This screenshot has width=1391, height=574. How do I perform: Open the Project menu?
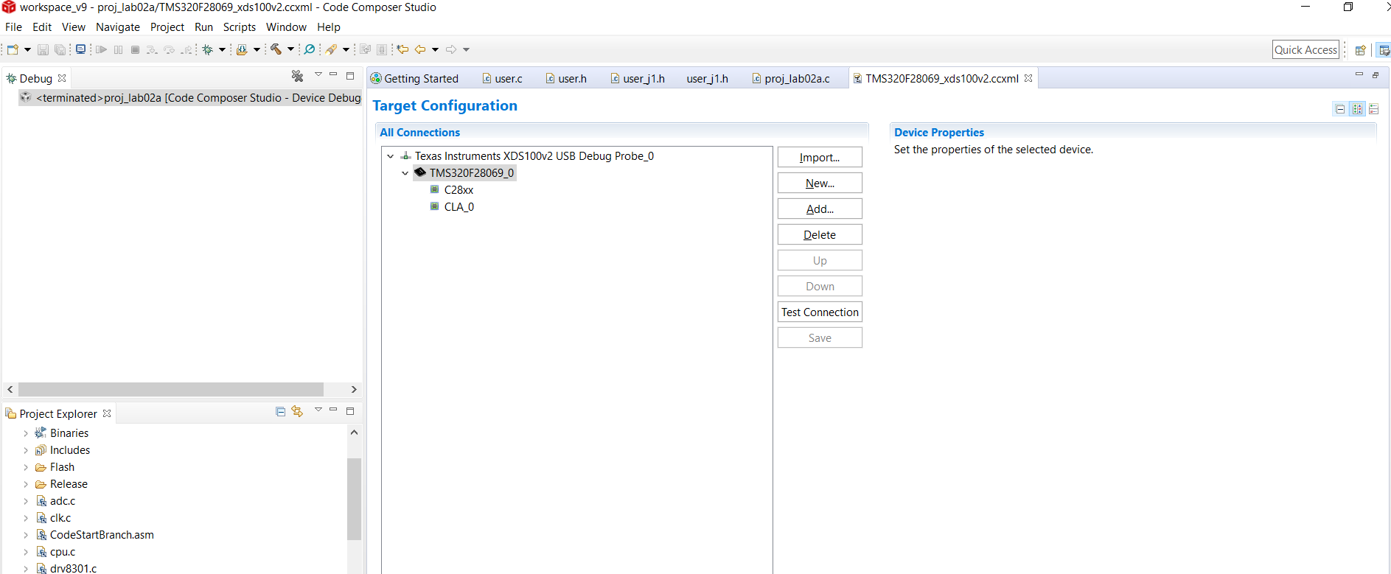(x=167, y=27)
